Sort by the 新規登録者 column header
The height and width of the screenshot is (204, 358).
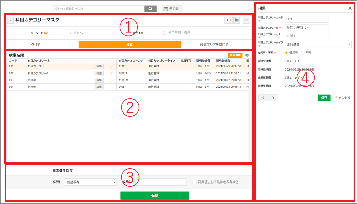click(x=203, y=61)
